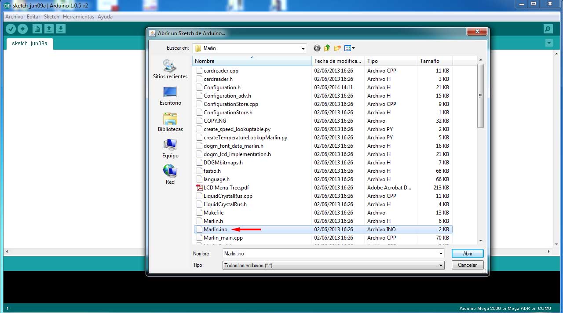The width and height of the screenshot is (563, 313).
Task: Select the file cardreader.cpp
Action: pyautogui.click(x=221, y=71)
